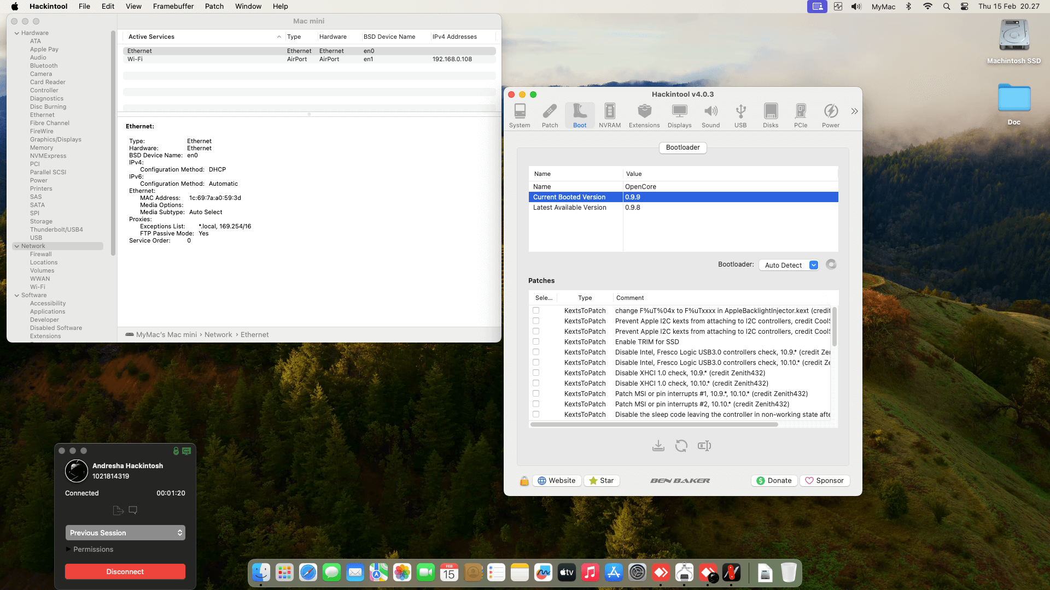Check Patch MSI or pin interrupts #2 checkbox
Screen dimensions: 1050x590
click(536, 404)
